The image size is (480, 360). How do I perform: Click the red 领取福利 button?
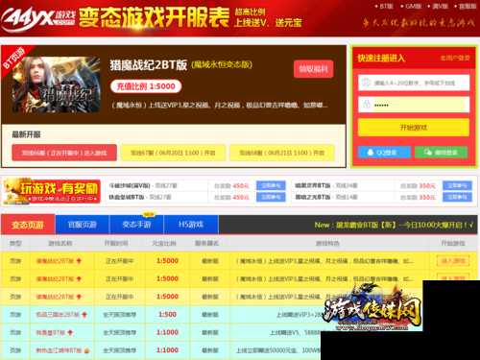click(x=314, y=69)
